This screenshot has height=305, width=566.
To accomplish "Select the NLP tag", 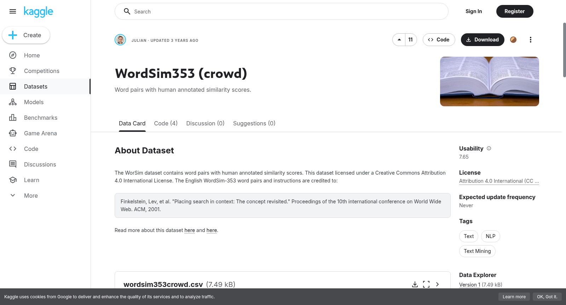I will 491,236.
